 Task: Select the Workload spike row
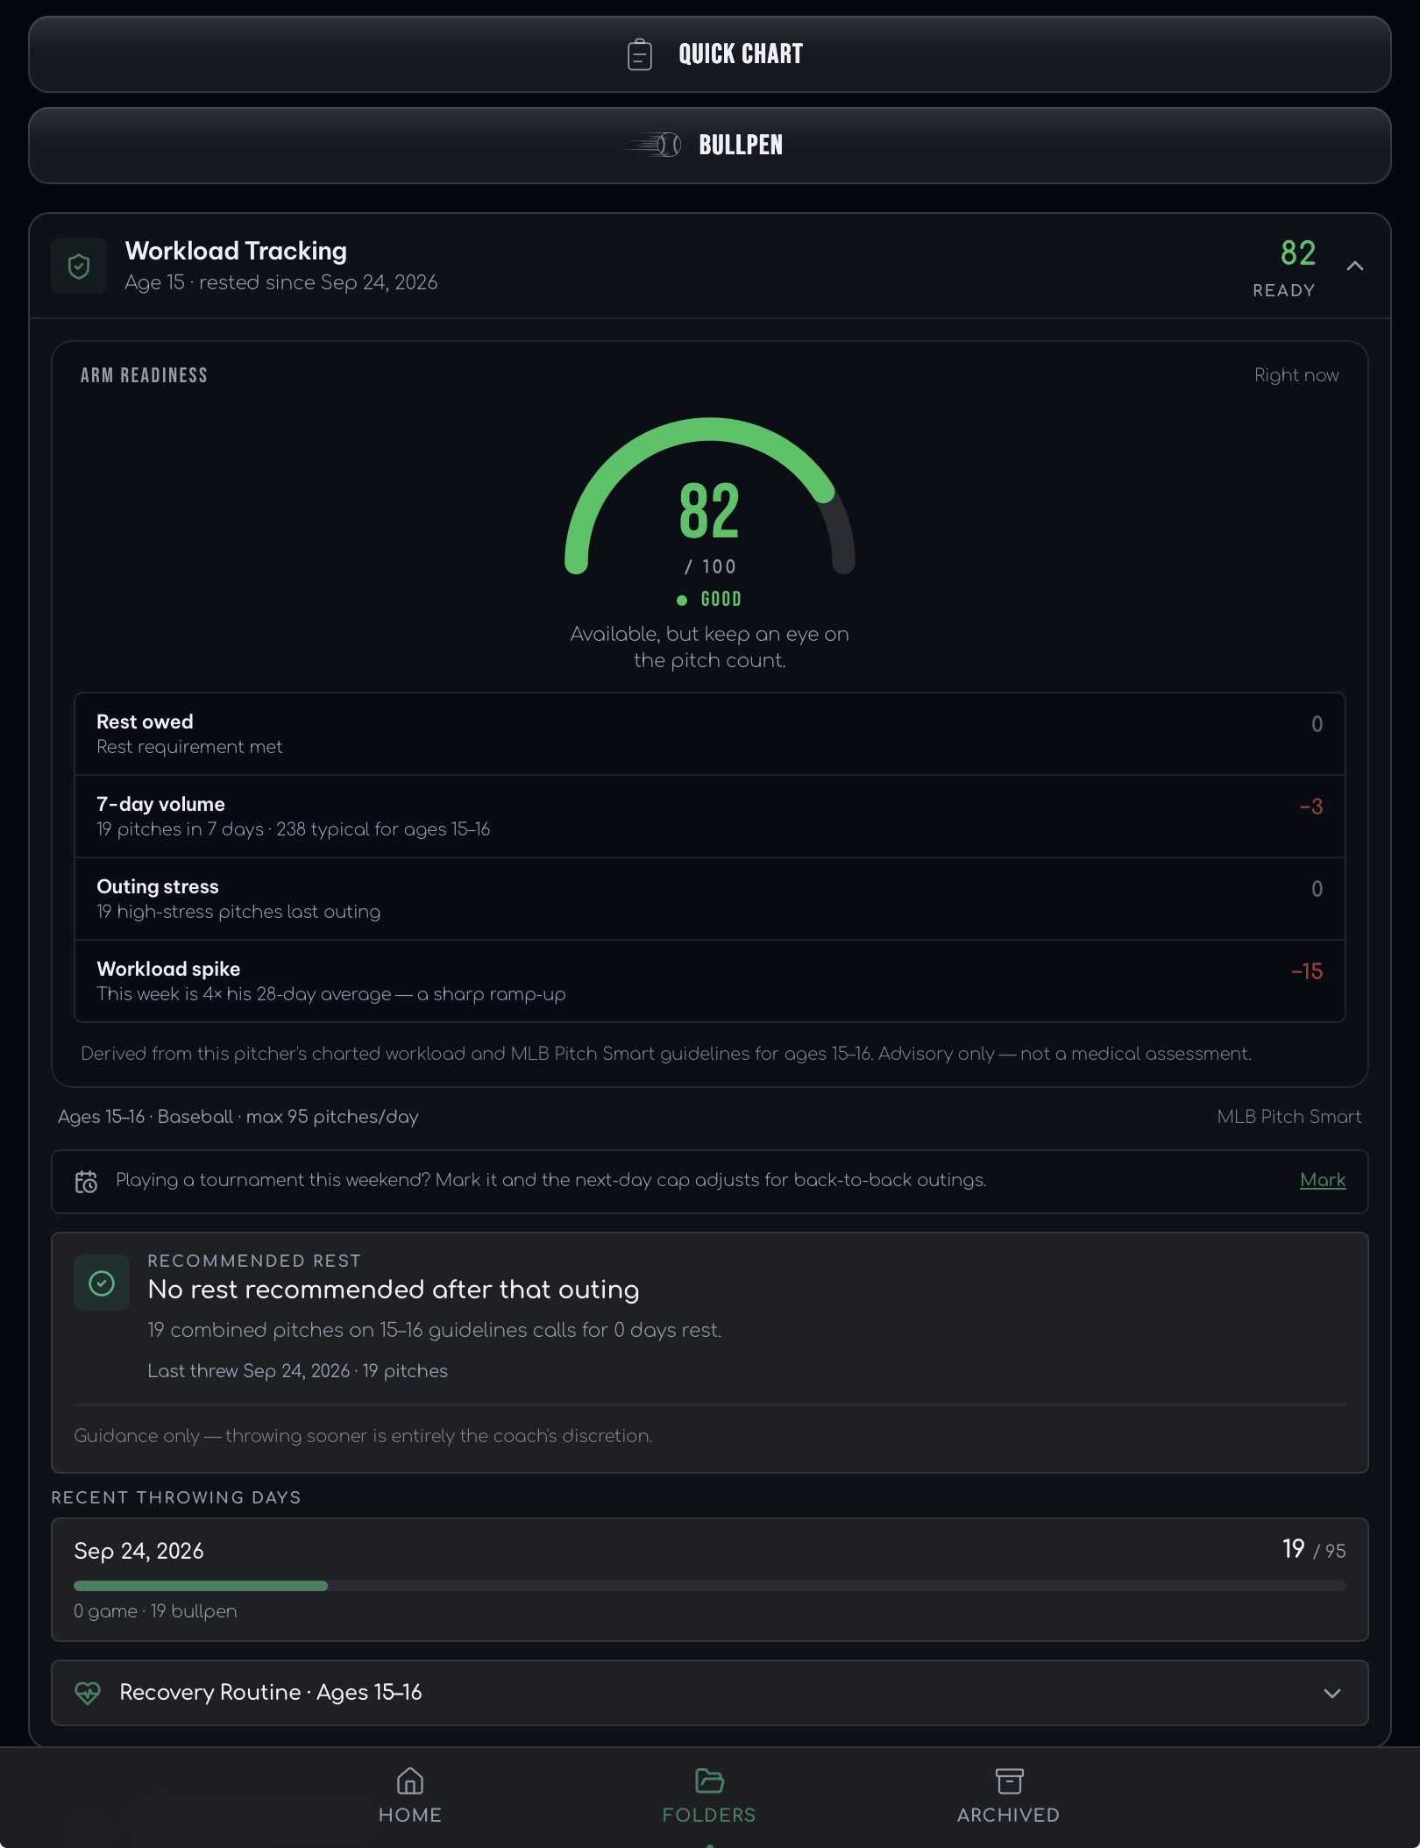tap(709, 981)
